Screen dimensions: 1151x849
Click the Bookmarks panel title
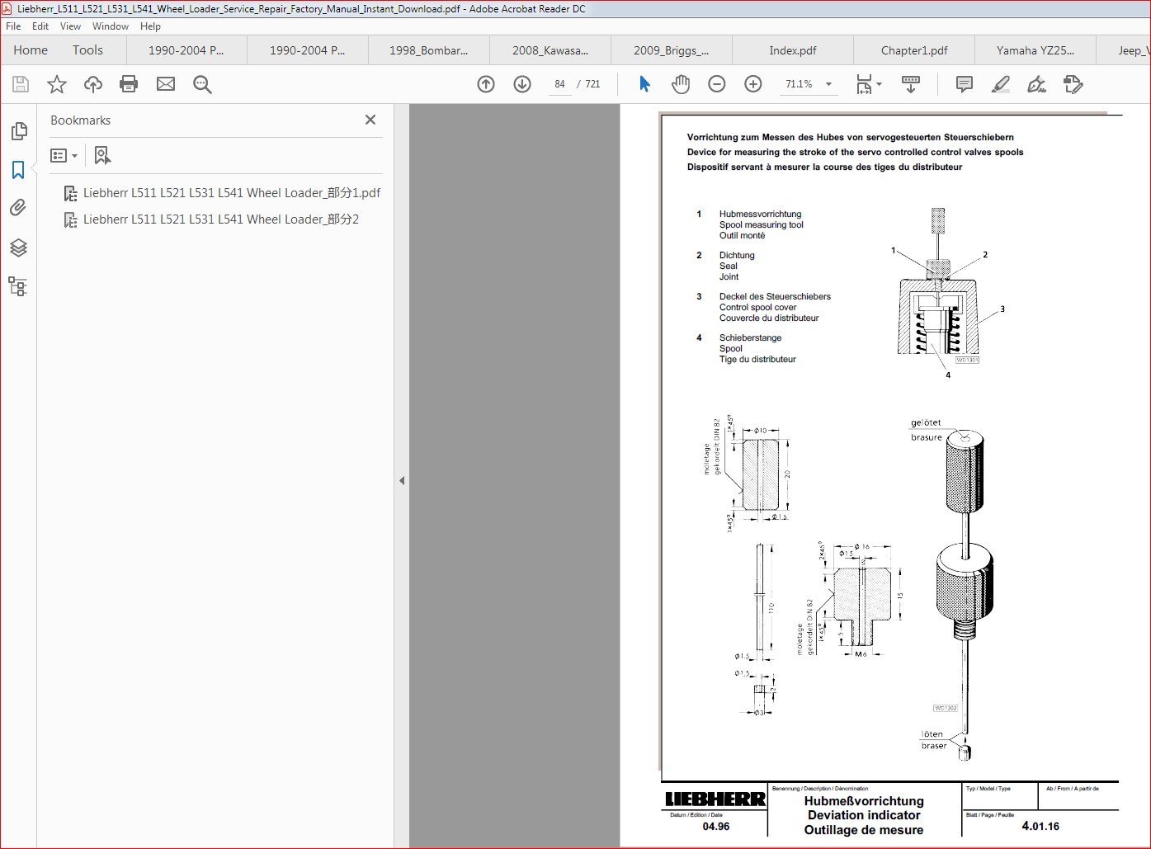80,120
